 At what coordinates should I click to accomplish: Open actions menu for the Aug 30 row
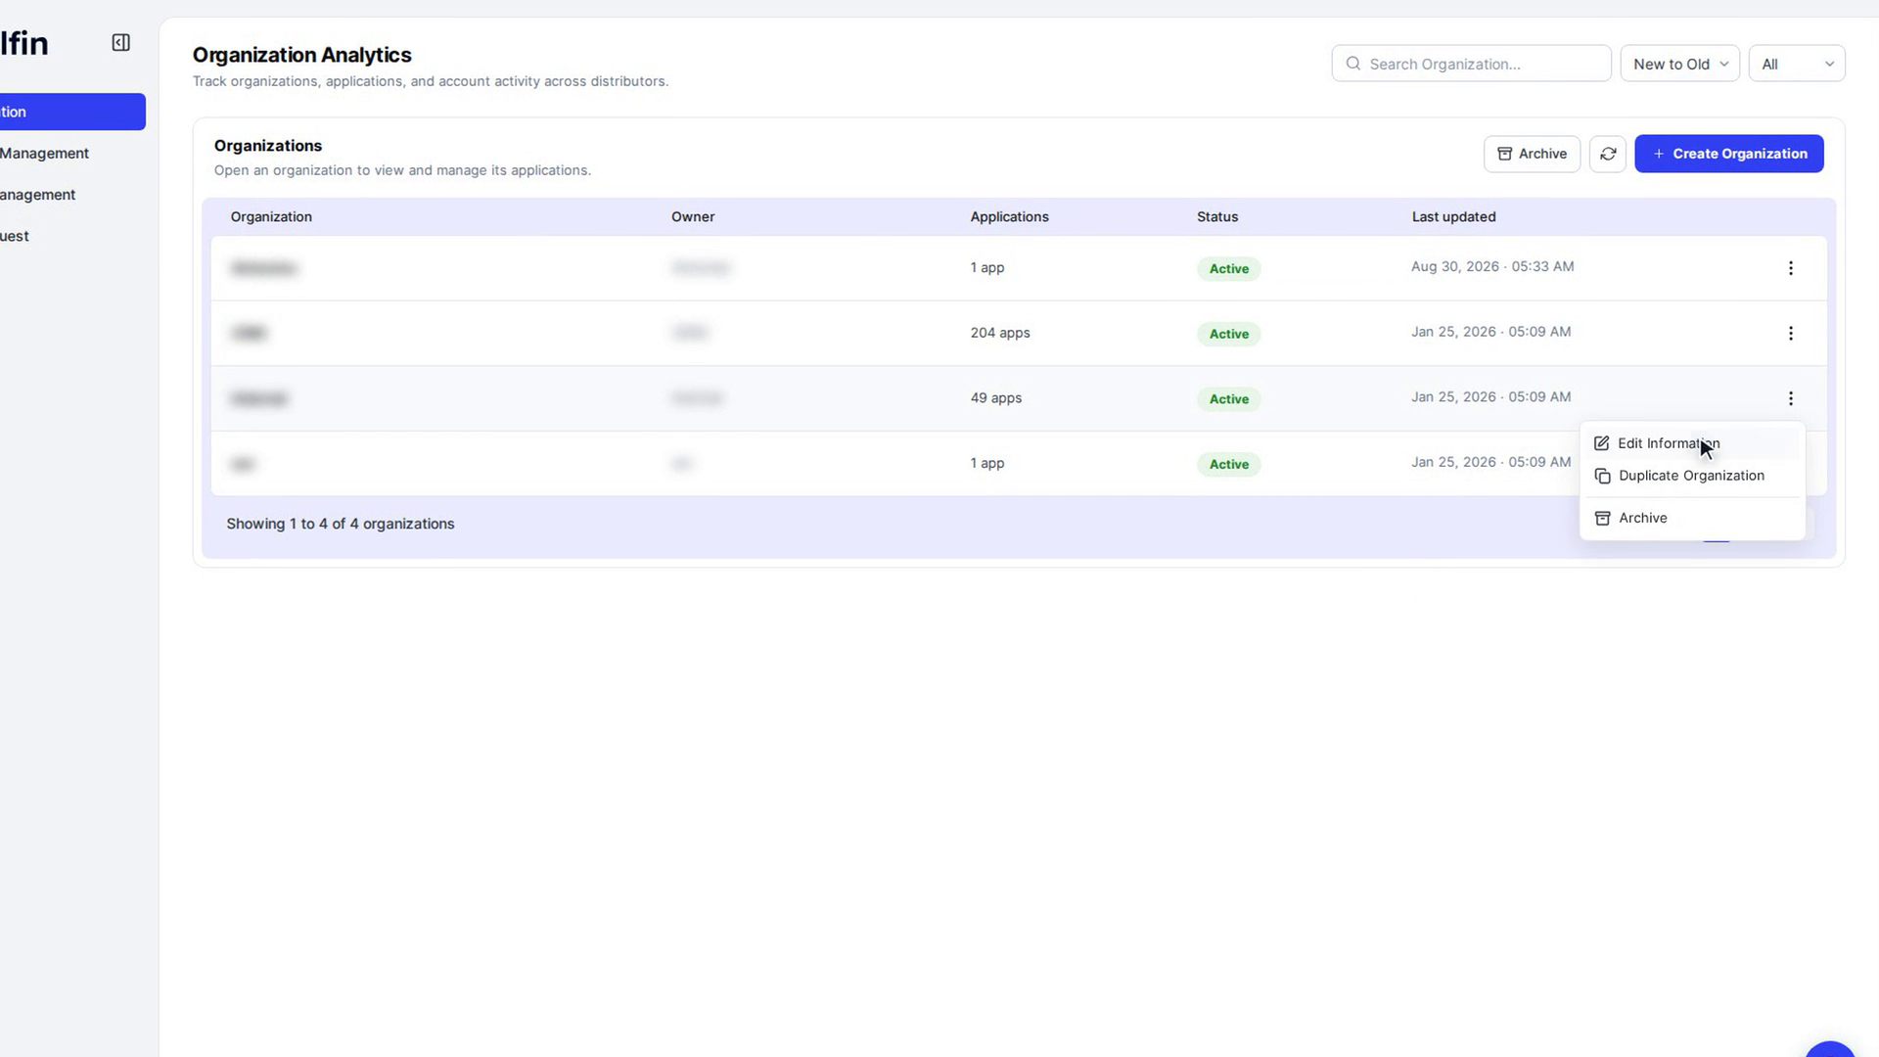point(1791,268)
